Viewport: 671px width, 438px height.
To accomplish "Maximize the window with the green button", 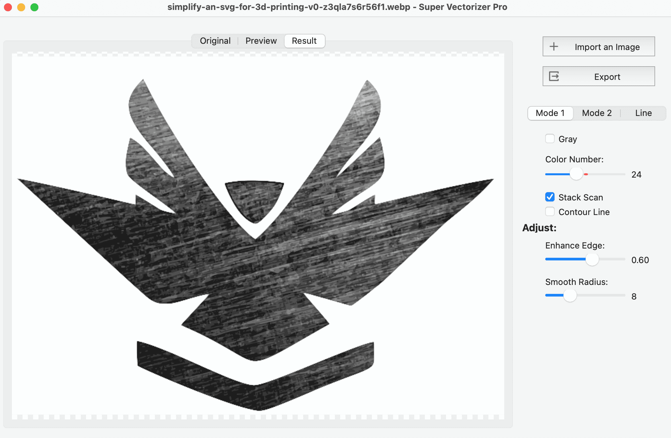I will pyautogui.click(x=34, y=7).
